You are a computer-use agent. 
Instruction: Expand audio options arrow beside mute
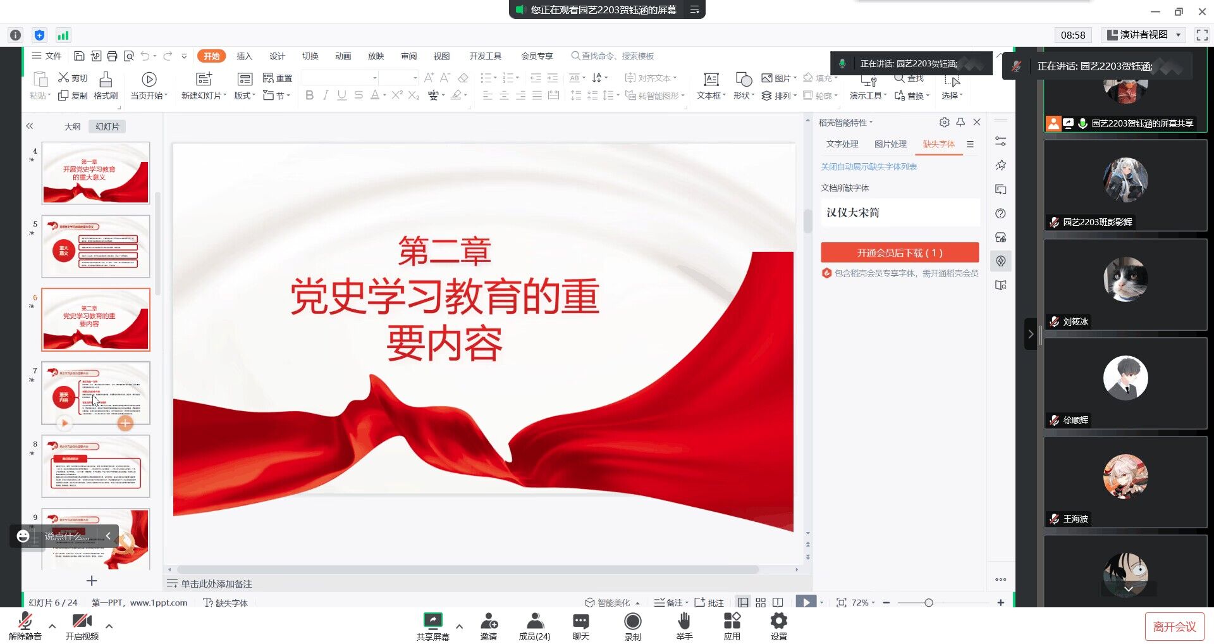tap(52, 626)
